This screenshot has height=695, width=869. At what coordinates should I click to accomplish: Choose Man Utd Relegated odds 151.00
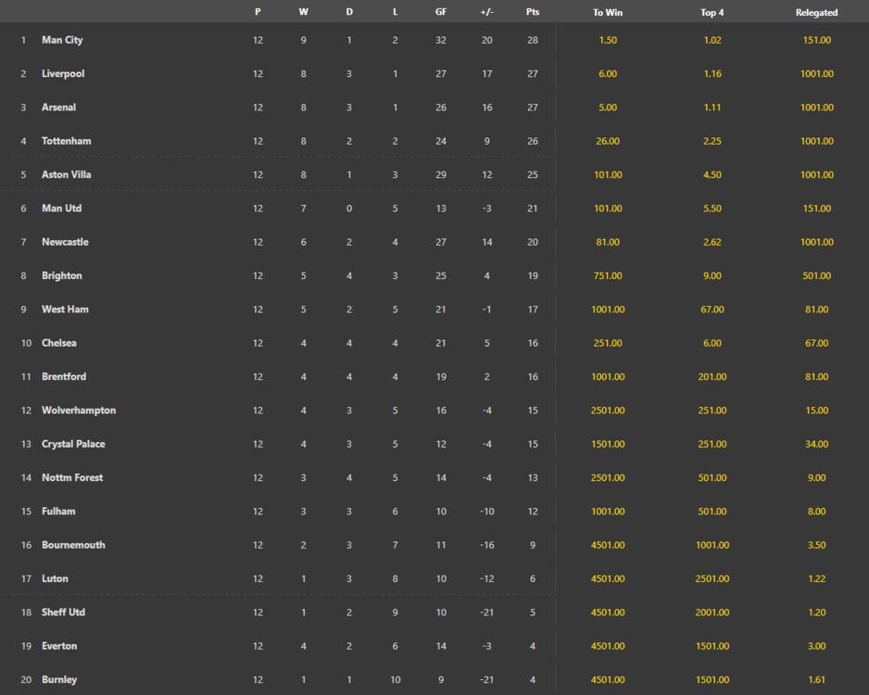(x=817, y=208)
